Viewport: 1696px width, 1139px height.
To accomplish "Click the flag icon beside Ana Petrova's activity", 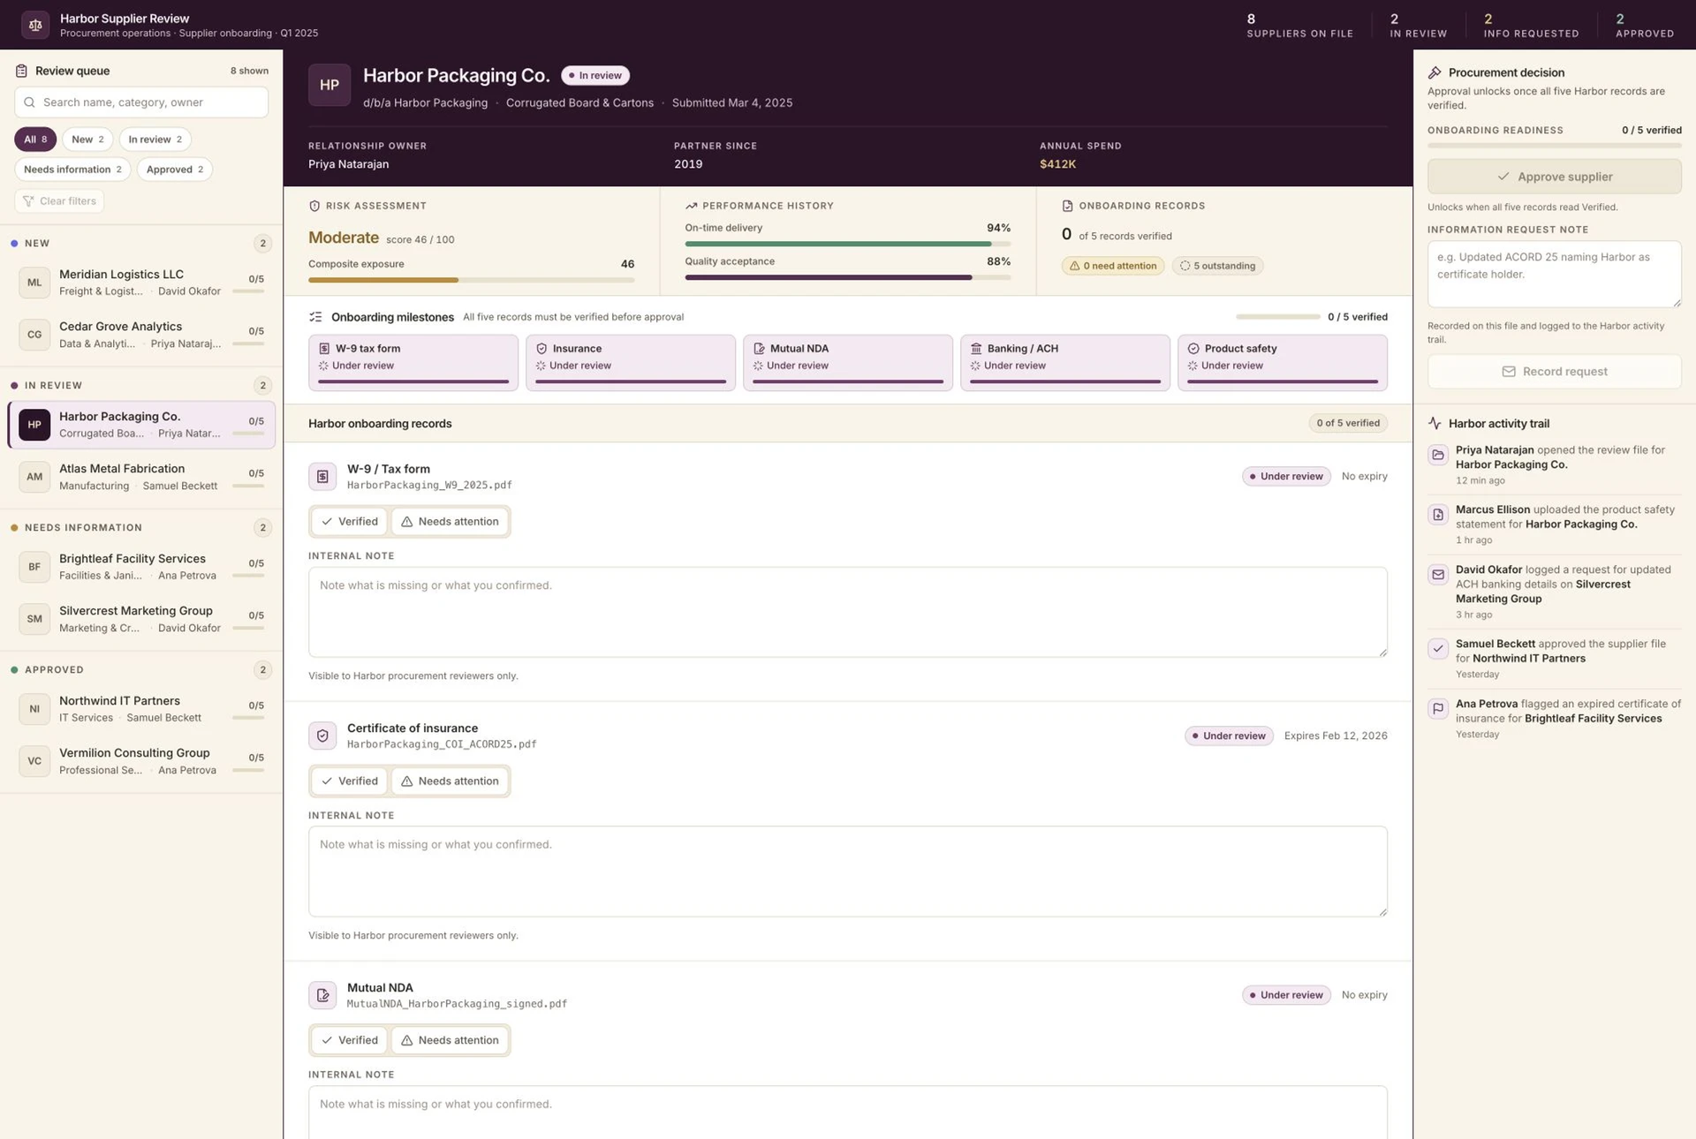I will coord(1438,708).
